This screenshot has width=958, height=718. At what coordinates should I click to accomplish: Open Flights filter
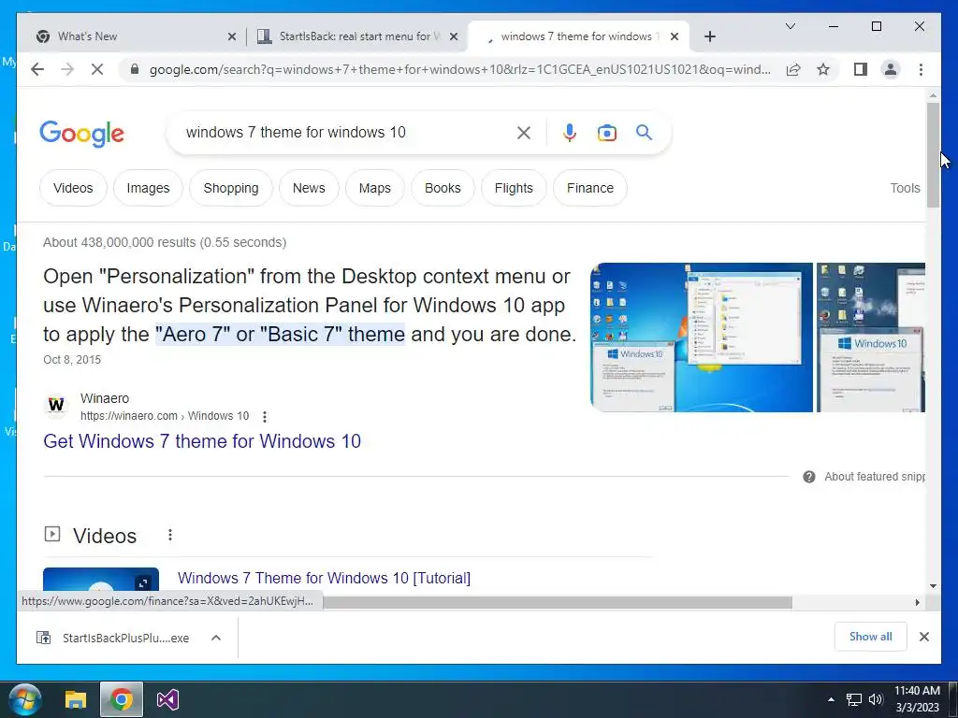click(x=514, y=188)
